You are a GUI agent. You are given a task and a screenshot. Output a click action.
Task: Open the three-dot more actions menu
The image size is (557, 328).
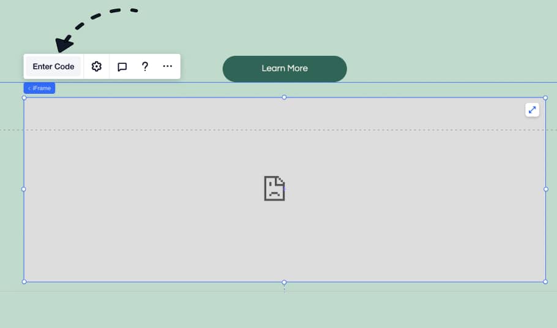tap(167, 66)
